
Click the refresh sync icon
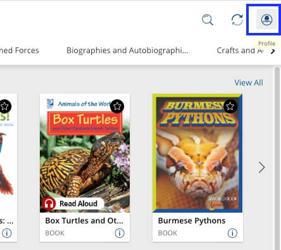pos(237,20)
